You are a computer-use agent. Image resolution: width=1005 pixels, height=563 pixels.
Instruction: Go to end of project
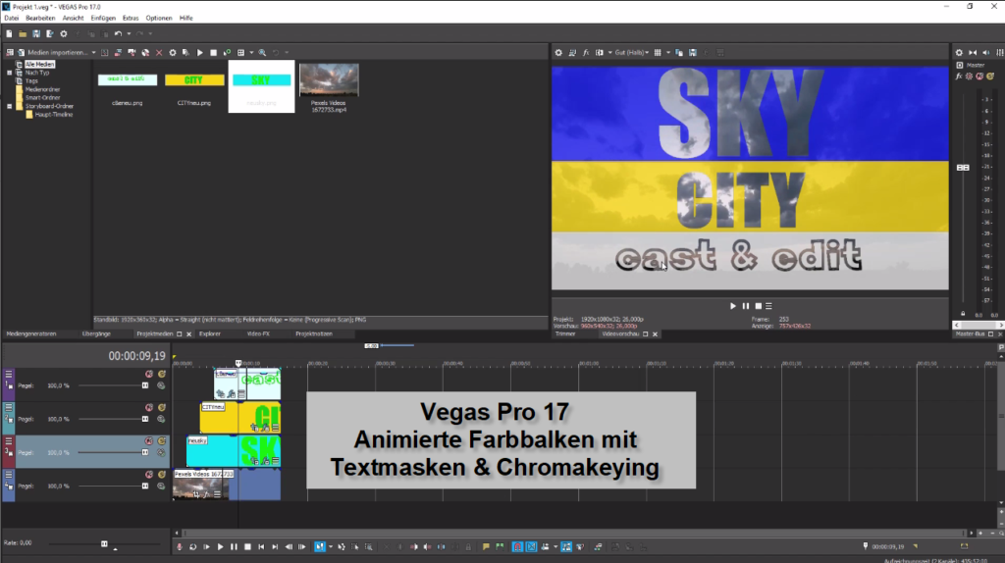pos(275,547)
